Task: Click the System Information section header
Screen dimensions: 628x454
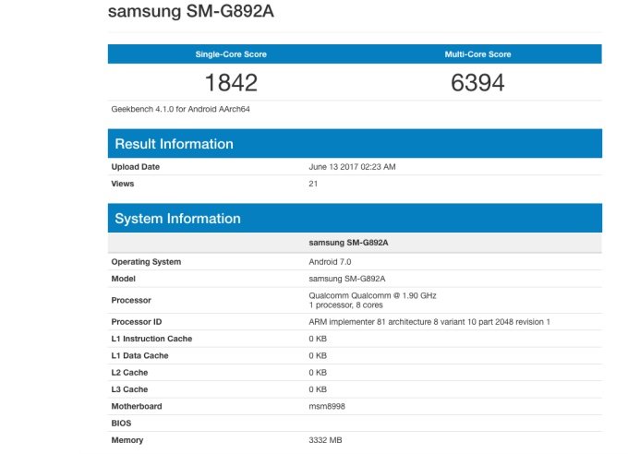Action: 355,218
